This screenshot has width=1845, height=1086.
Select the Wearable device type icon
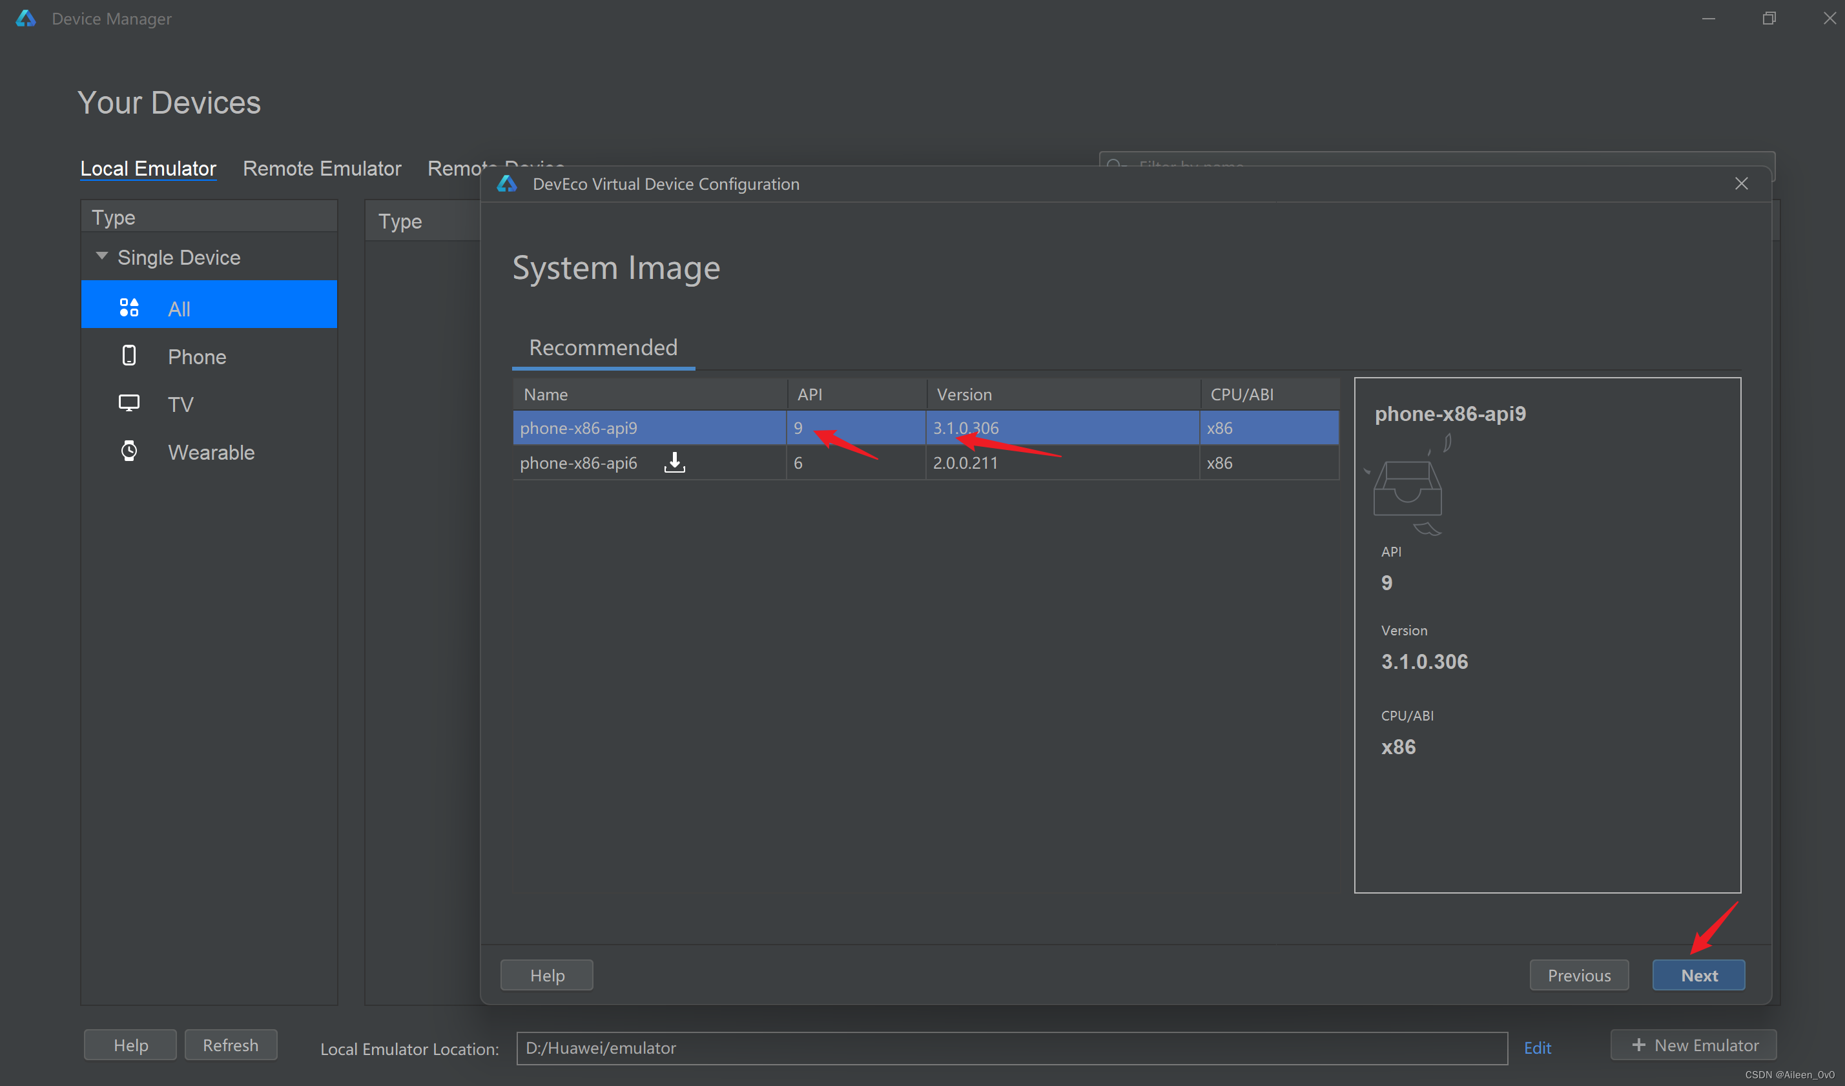[129, 451]
